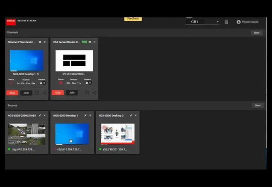Delete the NGS-d220-2590021685 source

point(45,116)
